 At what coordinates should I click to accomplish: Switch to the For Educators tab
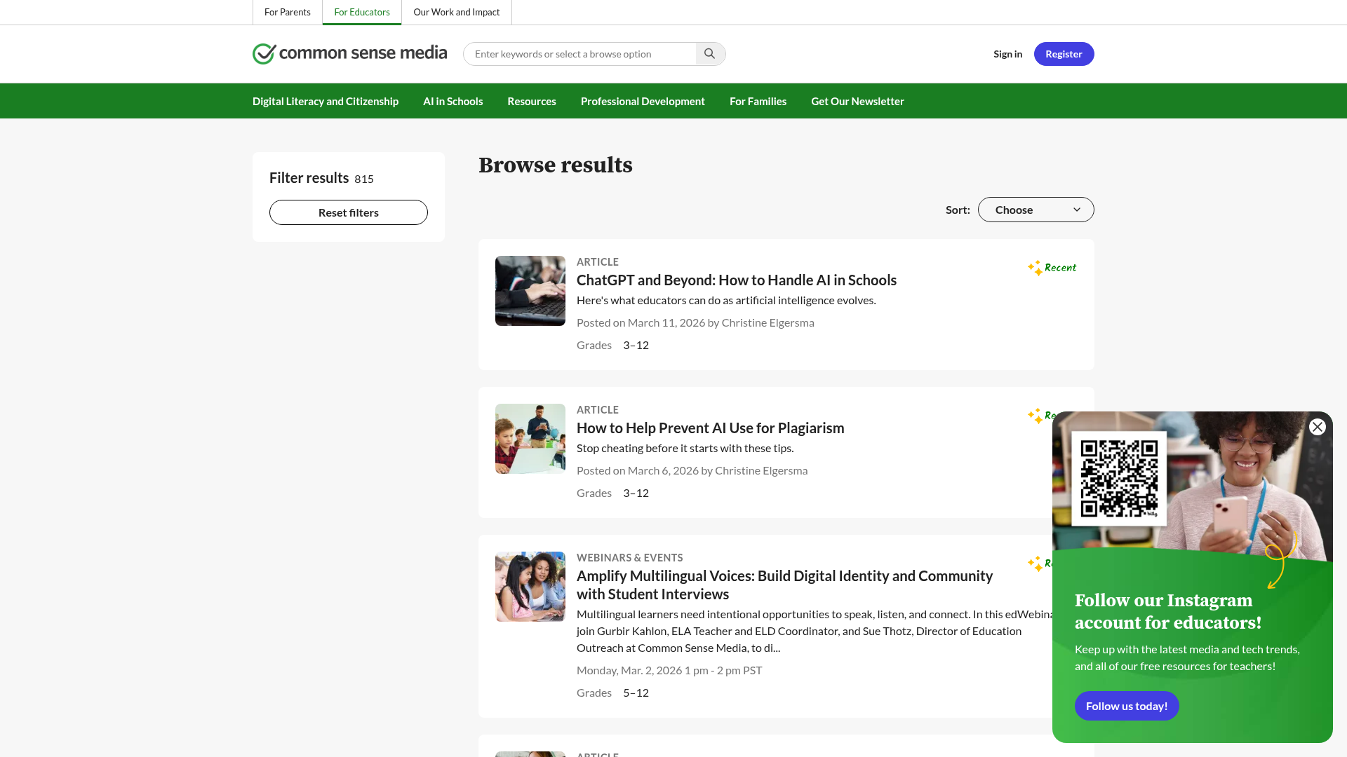362,12
